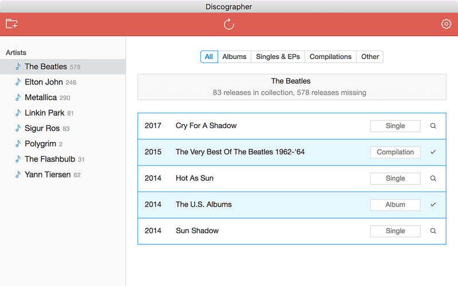Viewport: 458px width, 286px height.
Task: Click the search icon for Hot As Sun
Action: click(433, 178)
